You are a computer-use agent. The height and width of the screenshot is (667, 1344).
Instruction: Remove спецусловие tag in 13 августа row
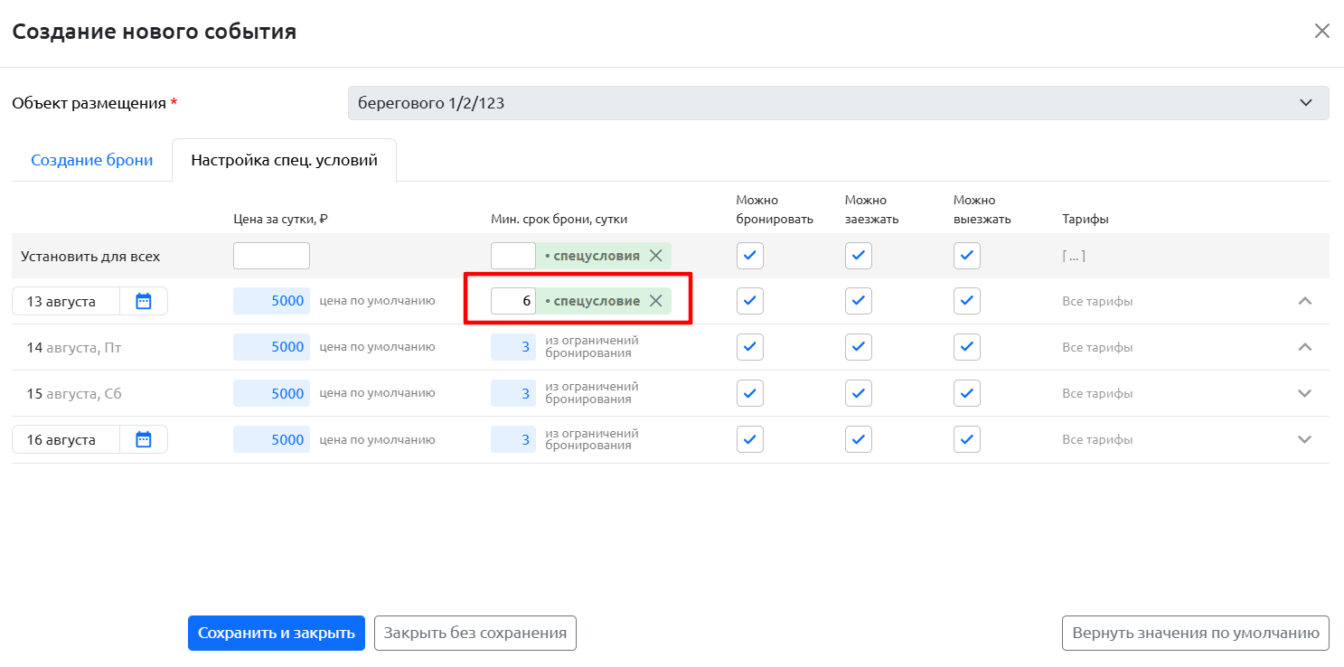coord(656,301)
